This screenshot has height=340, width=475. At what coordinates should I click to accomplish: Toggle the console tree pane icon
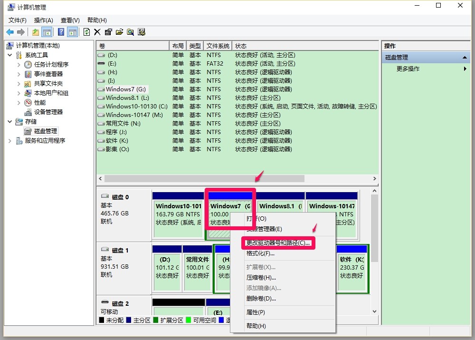(47, 32)
